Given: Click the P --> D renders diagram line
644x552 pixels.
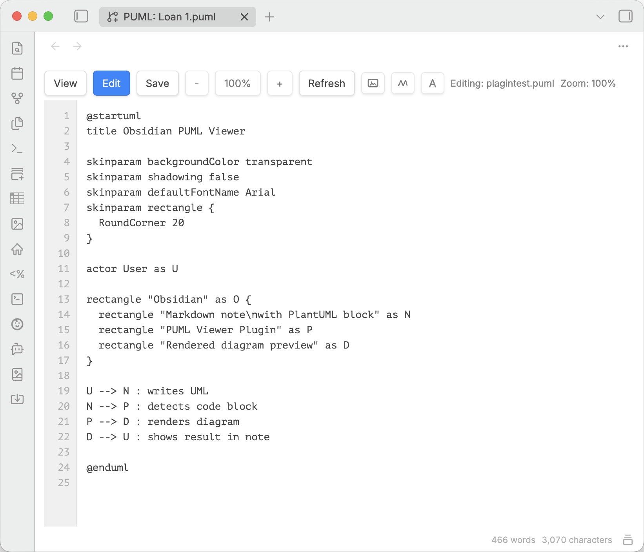Looking at the screenshot, I should coord(163,422).
